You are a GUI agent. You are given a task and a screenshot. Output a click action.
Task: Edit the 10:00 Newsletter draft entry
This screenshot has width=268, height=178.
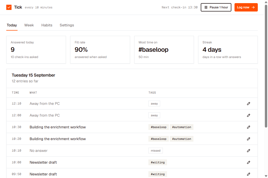pyautogui.click(x=249, y=163)
